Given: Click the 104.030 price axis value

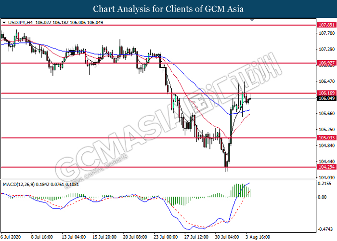Looking at the screenshot, I should coord(327,177).
